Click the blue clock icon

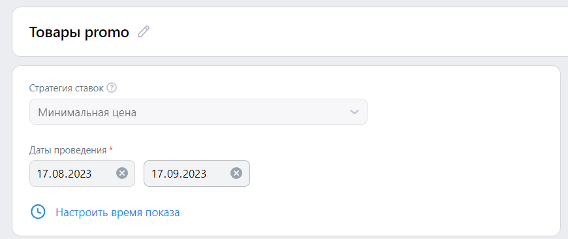pyautogui.click(x=38, y=212)
